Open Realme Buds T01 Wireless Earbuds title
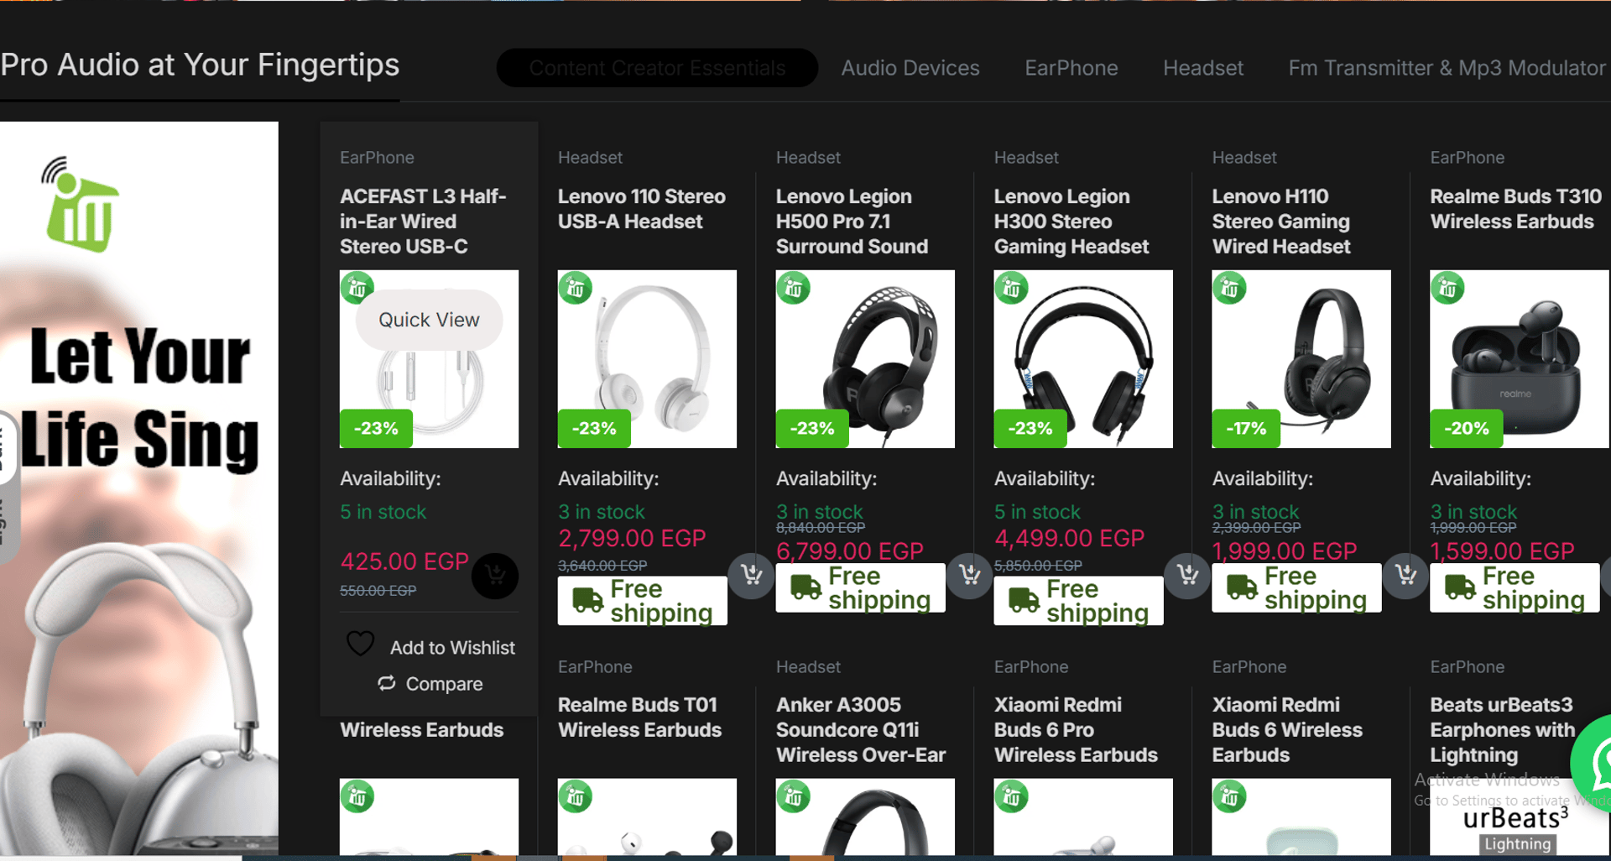The height and width of the screenshot is (861, 1611). [x=640, y=717]
